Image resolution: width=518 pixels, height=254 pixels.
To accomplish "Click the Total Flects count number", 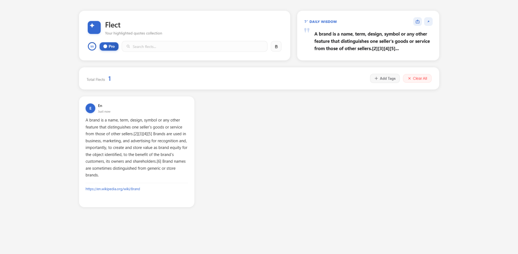I will tap(110, 79).
